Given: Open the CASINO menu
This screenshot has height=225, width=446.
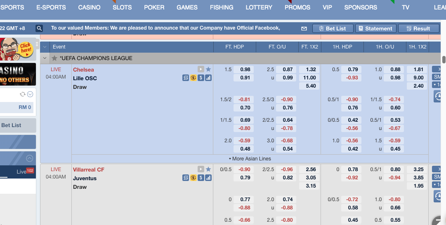Looking at the screenshot, I should 89,7.
